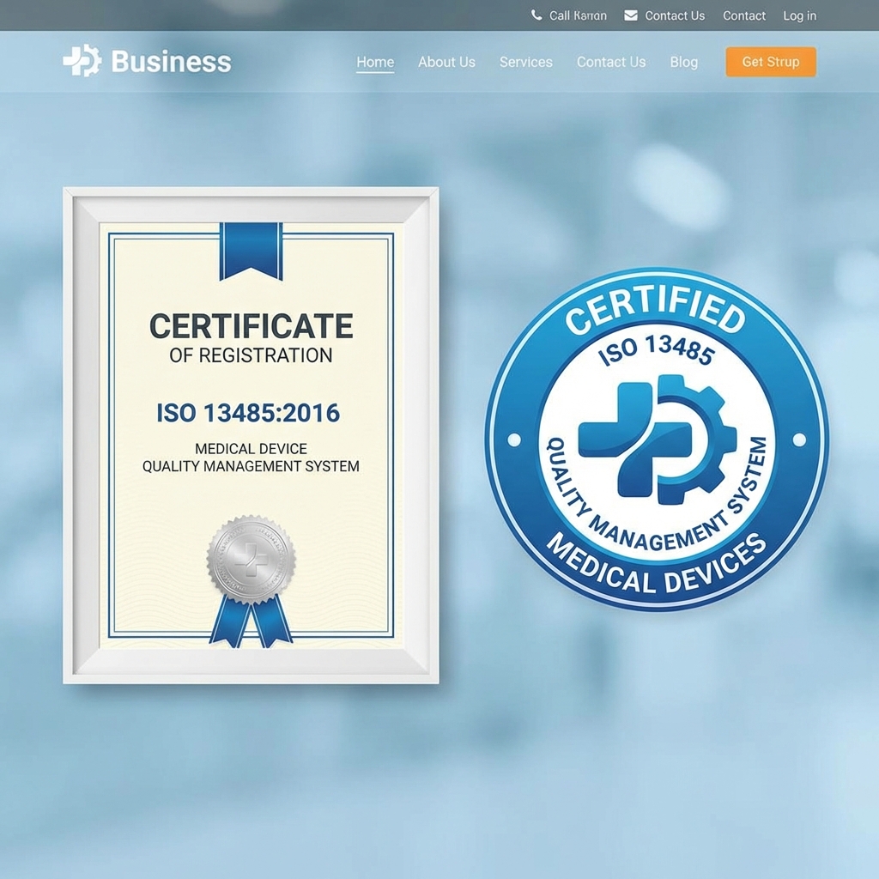The image size is (879, 879).
Task: Click the CERTIFICATE heading text
Action: [x=252, y=325]
